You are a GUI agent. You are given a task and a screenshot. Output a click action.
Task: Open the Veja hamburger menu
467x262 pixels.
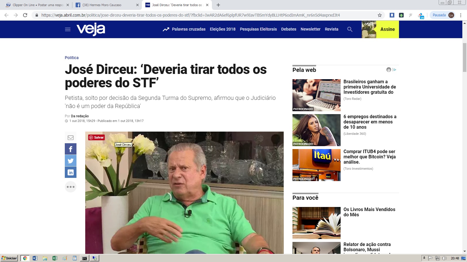tap(68, 29)
